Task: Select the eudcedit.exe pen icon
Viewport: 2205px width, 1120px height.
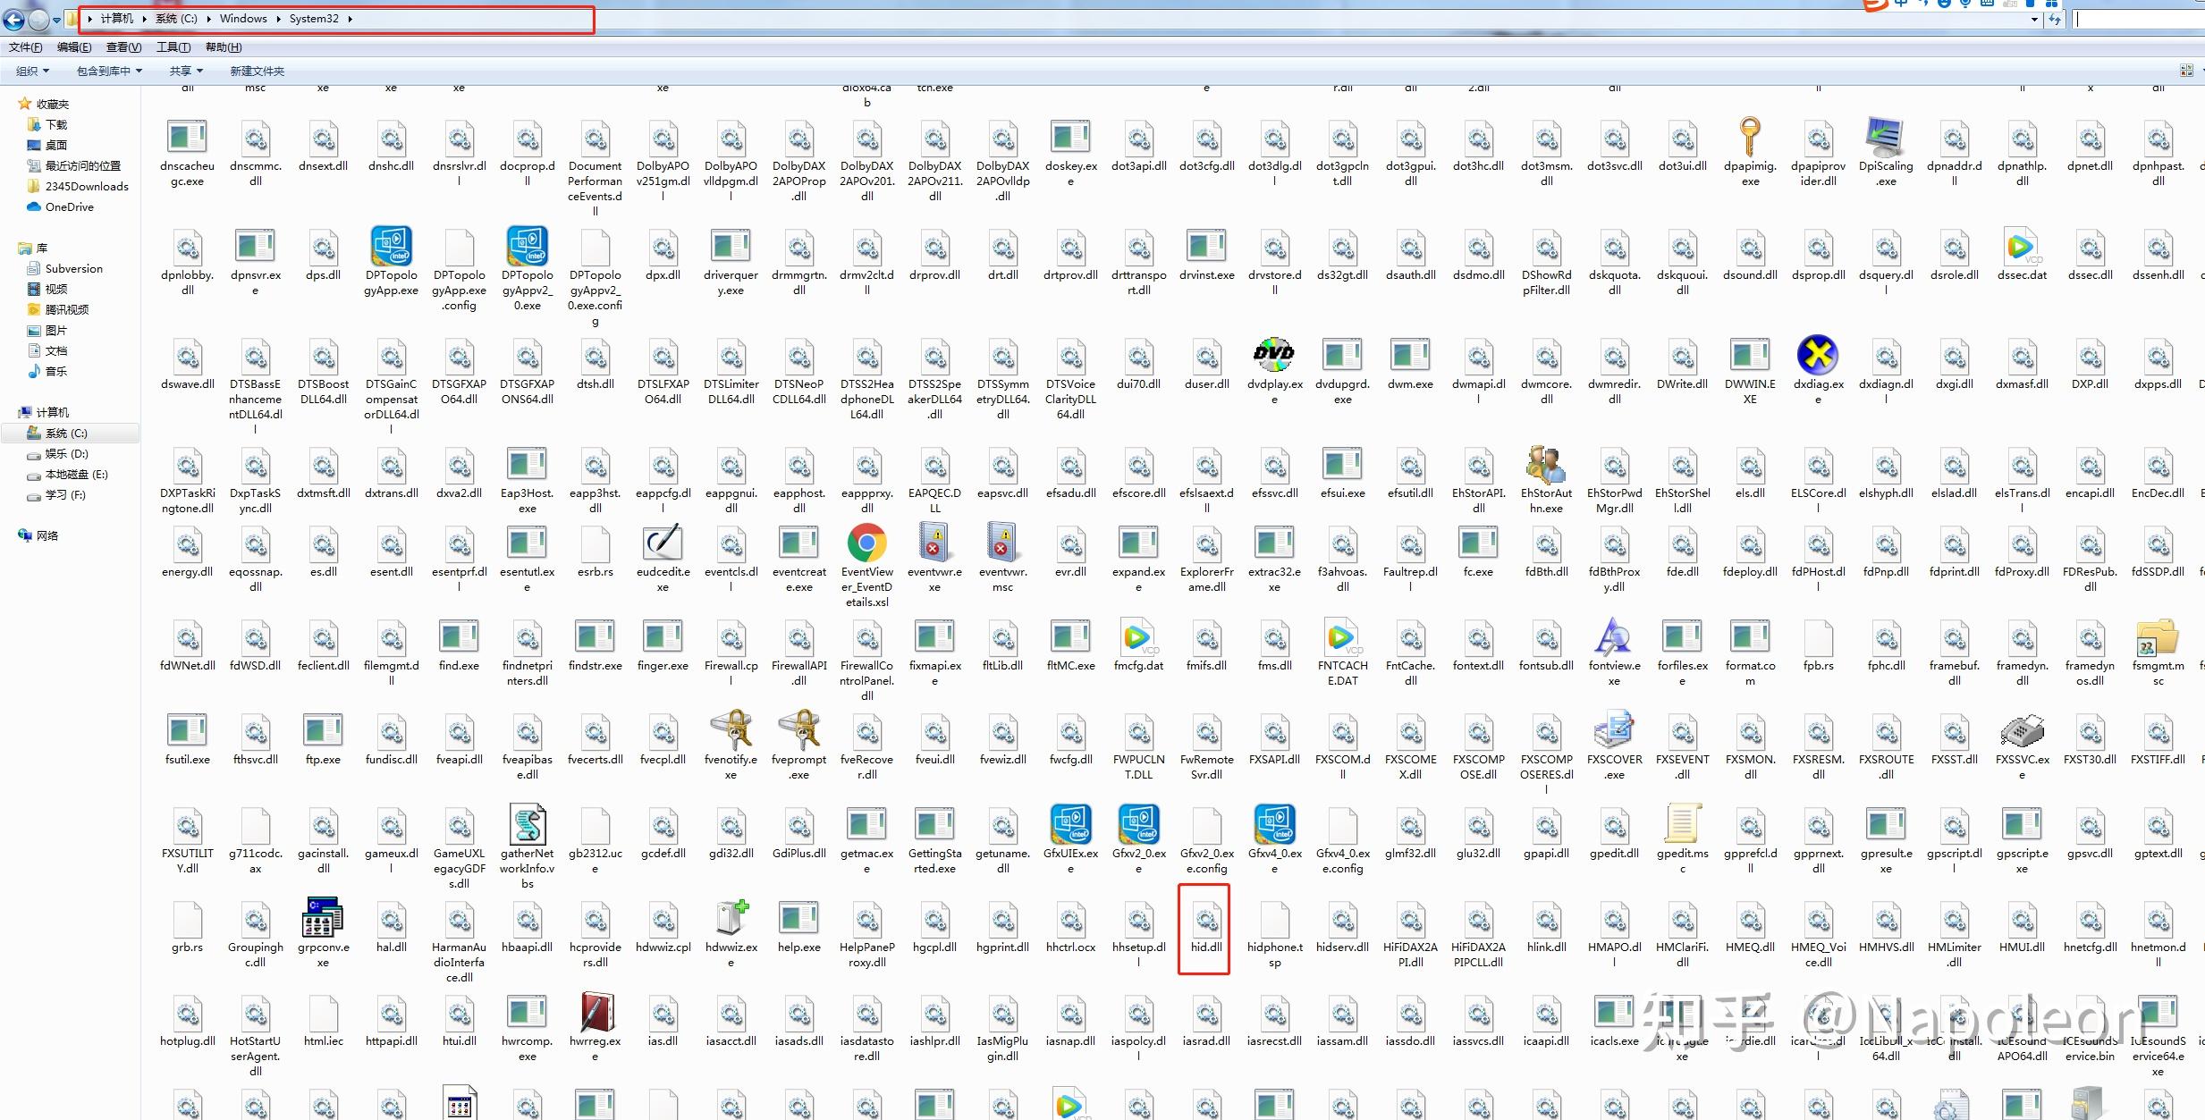Action: pyautogui.click(x=663, y=543)
